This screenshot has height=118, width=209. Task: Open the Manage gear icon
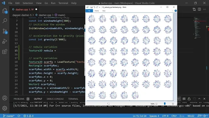click(5, 108)
